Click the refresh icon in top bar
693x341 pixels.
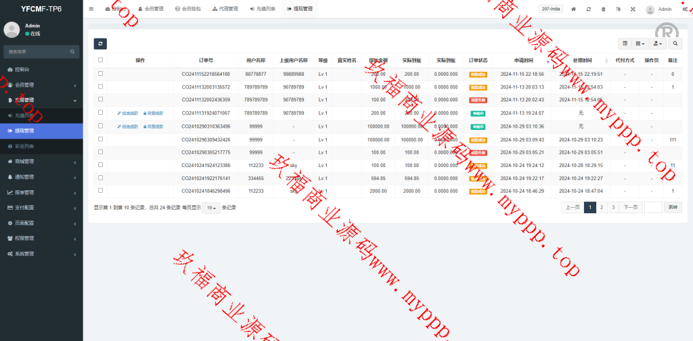click(589, 9)
